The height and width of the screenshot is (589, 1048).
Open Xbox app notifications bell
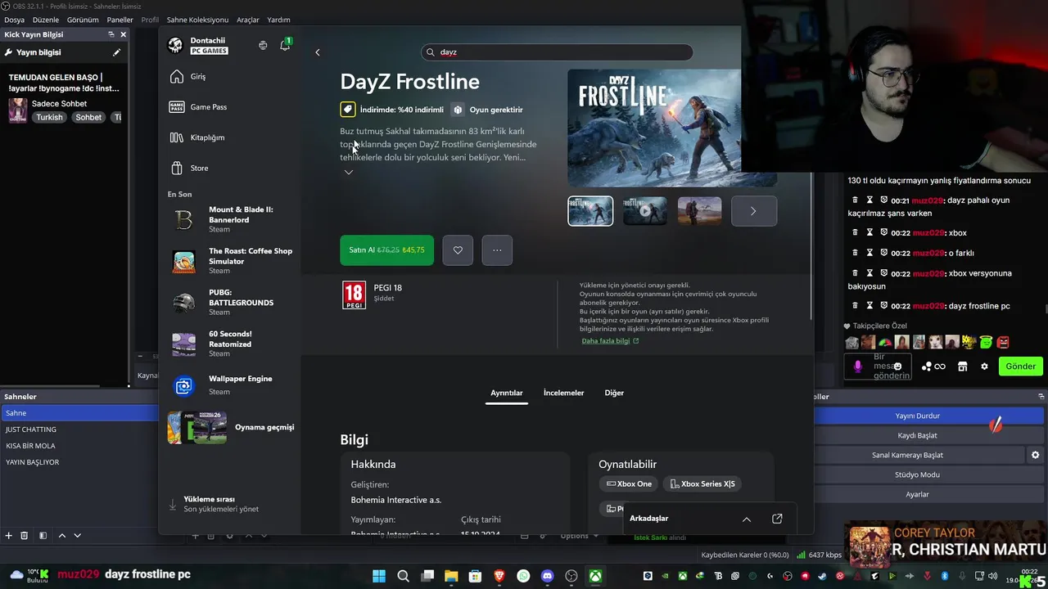285,45
